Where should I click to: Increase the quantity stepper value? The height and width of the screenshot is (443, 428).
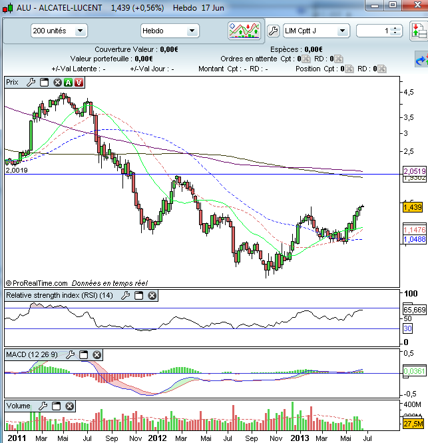pos(395,28)
